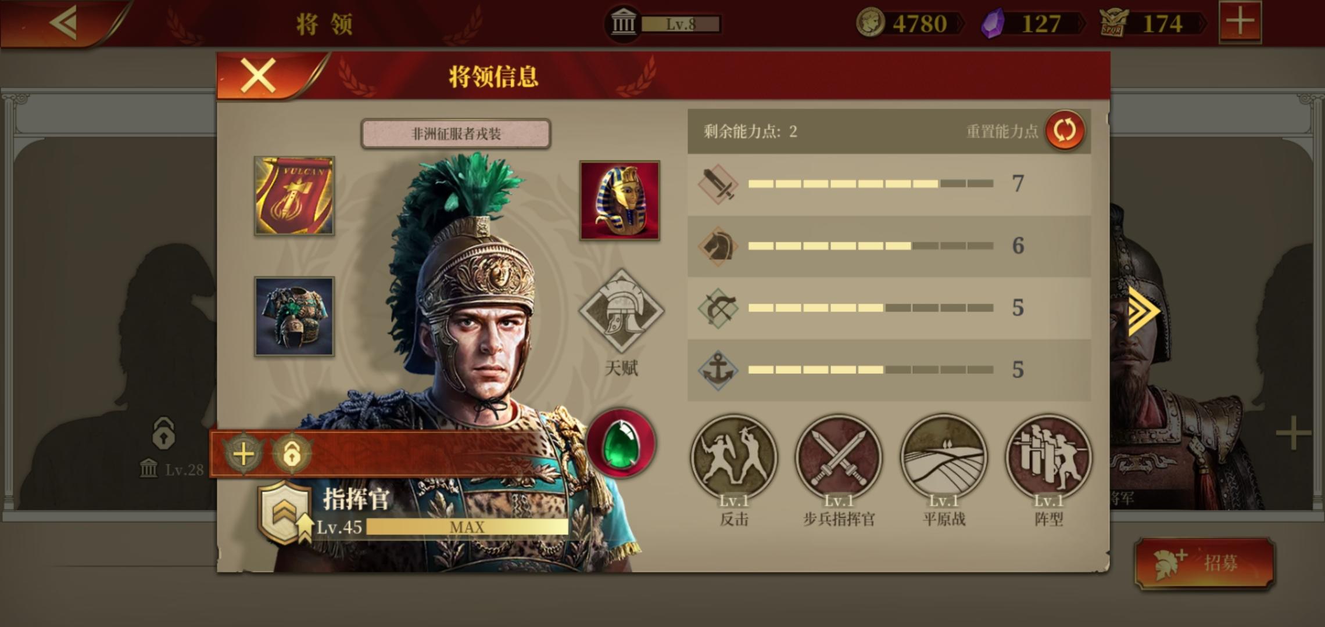Open the 平原战 plains battle skill
The height and width of the screenshot is (627, 1325).
click(944, 457)
